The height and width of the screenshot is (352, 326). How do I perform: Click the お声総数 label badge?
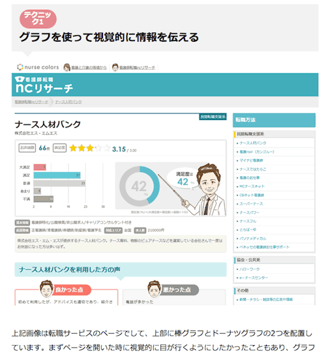[27, 148]
